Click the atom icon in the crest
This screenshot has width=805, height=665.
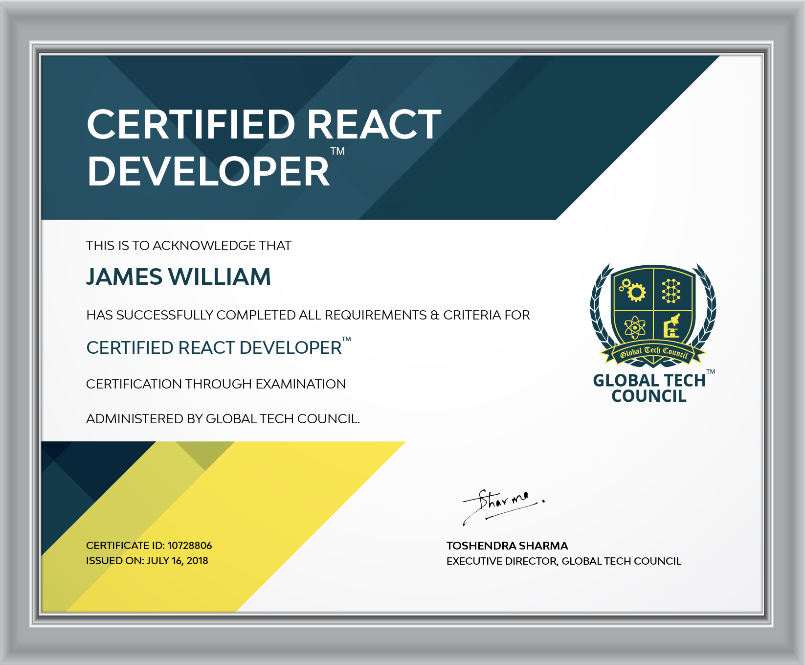(x=635, y=327)
